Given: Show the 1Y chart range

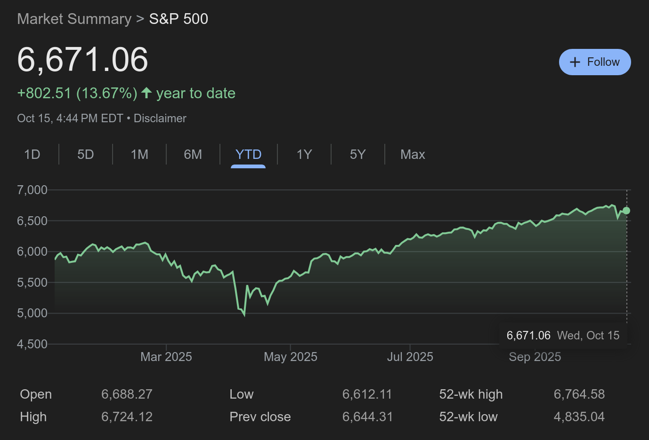Looking at the screenshot, I should coord(304,154).
